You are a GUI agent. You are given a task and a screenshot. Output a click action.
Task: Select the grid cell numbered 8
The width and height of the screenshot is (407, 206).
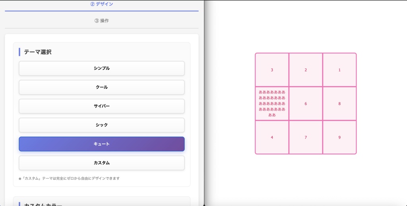[339, 104]
